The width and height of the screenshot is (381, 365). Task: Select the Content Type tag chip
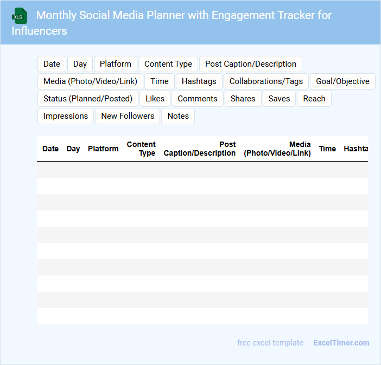point(168,64)
